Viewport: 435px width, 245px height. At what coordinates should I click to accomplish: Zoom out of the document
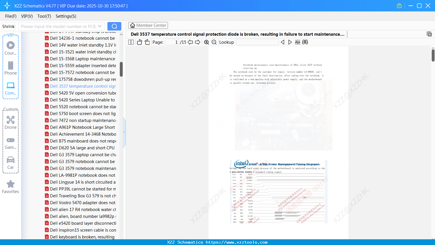(x=214, y=42)
